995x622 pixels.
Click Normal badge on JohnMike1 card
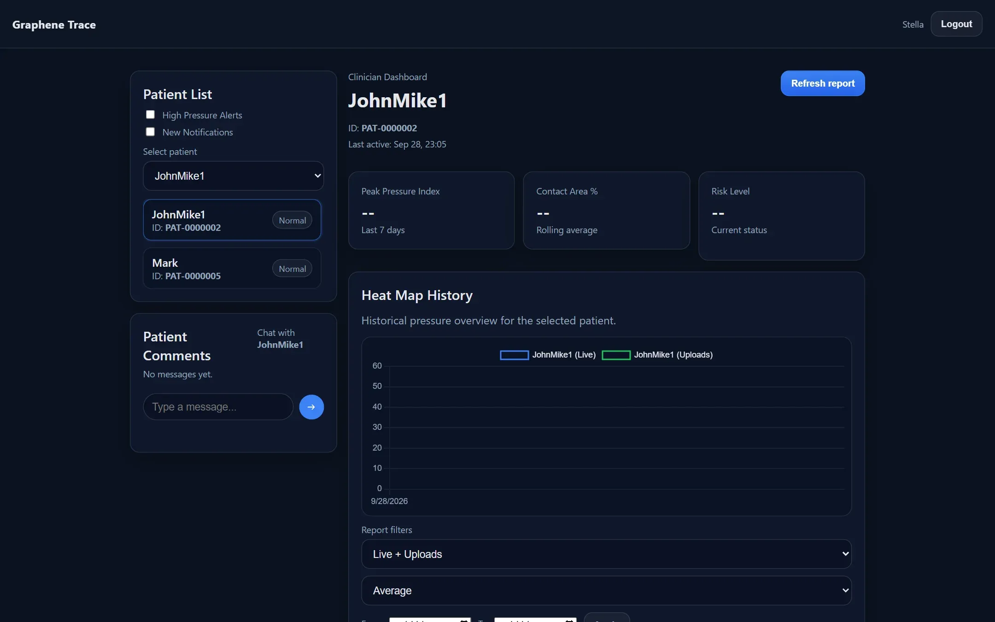coord(292,220)
